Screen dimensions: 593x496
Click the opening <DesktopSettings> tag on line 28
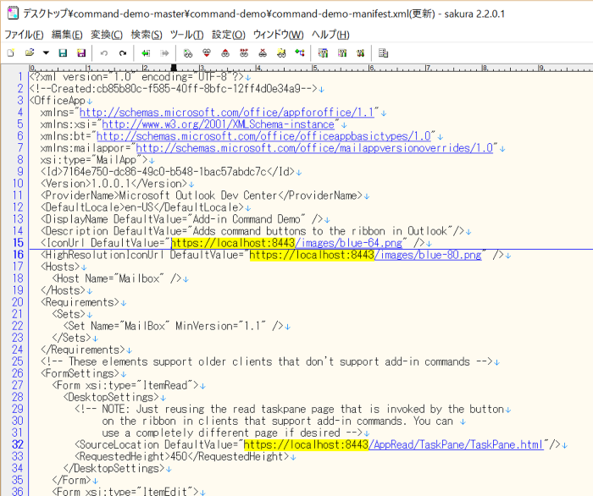point(111,397)
